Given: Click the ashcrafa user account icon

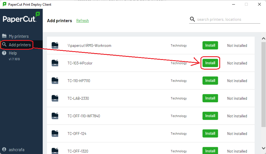Looking at the screenshot, I should 4,149.
